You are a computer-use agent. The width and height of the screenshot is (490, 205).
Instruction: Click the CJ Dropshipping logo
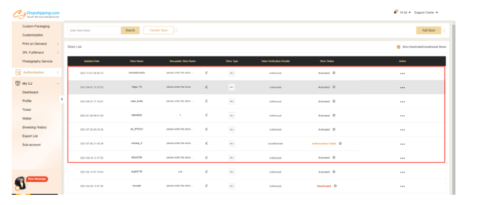(x=36, y=14)
